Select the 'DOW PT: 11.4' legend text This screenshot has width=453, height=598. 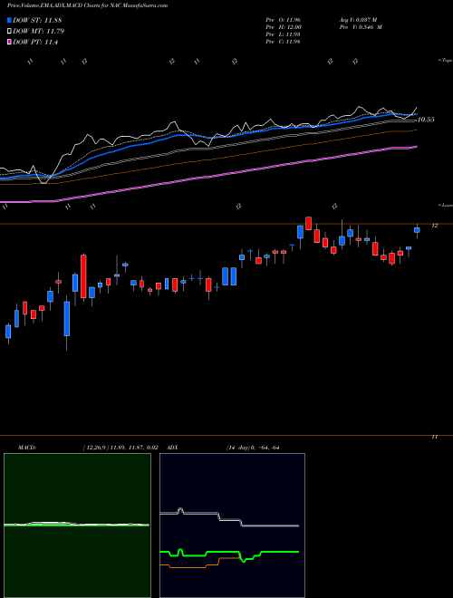(x=35, y=43)
